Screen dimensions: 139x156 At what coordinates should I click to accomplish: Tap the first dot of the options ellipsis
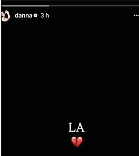click(134, 15)
